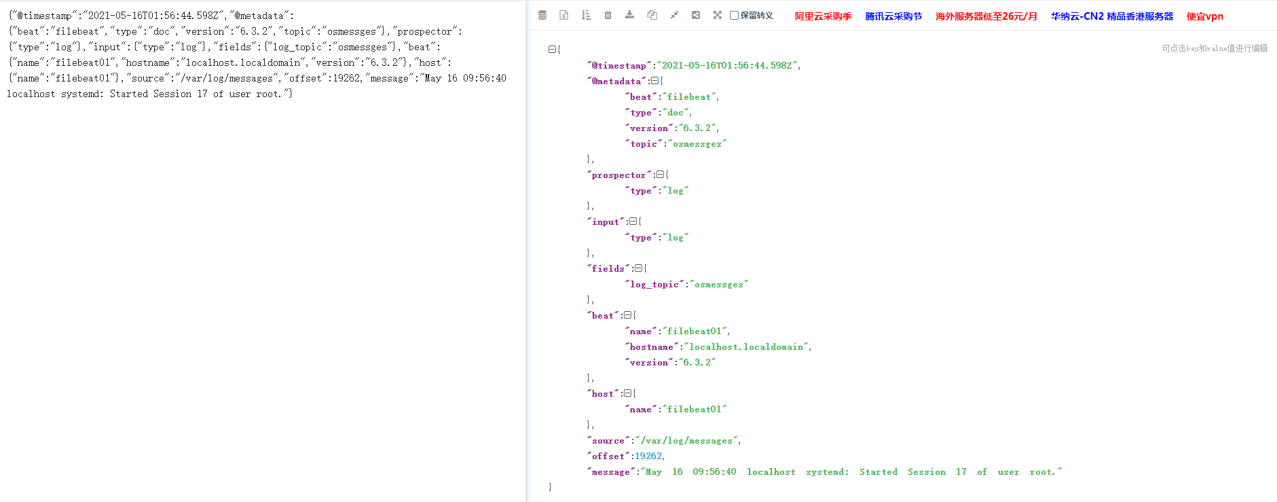Open the 海外服务器低至26元/月 link

pyautogui.click(x=986, y=16)
